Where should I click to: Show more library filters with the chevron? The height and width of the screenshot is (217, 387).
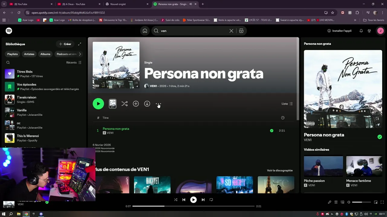[x=80, y=54]
